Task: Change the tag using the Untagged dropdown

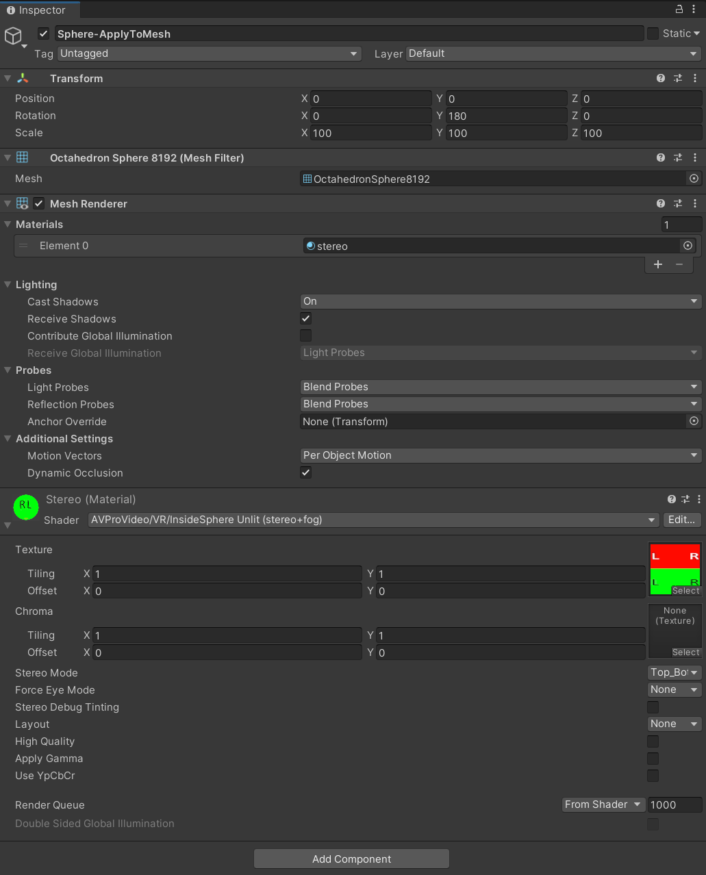Action: coord(209,53)
